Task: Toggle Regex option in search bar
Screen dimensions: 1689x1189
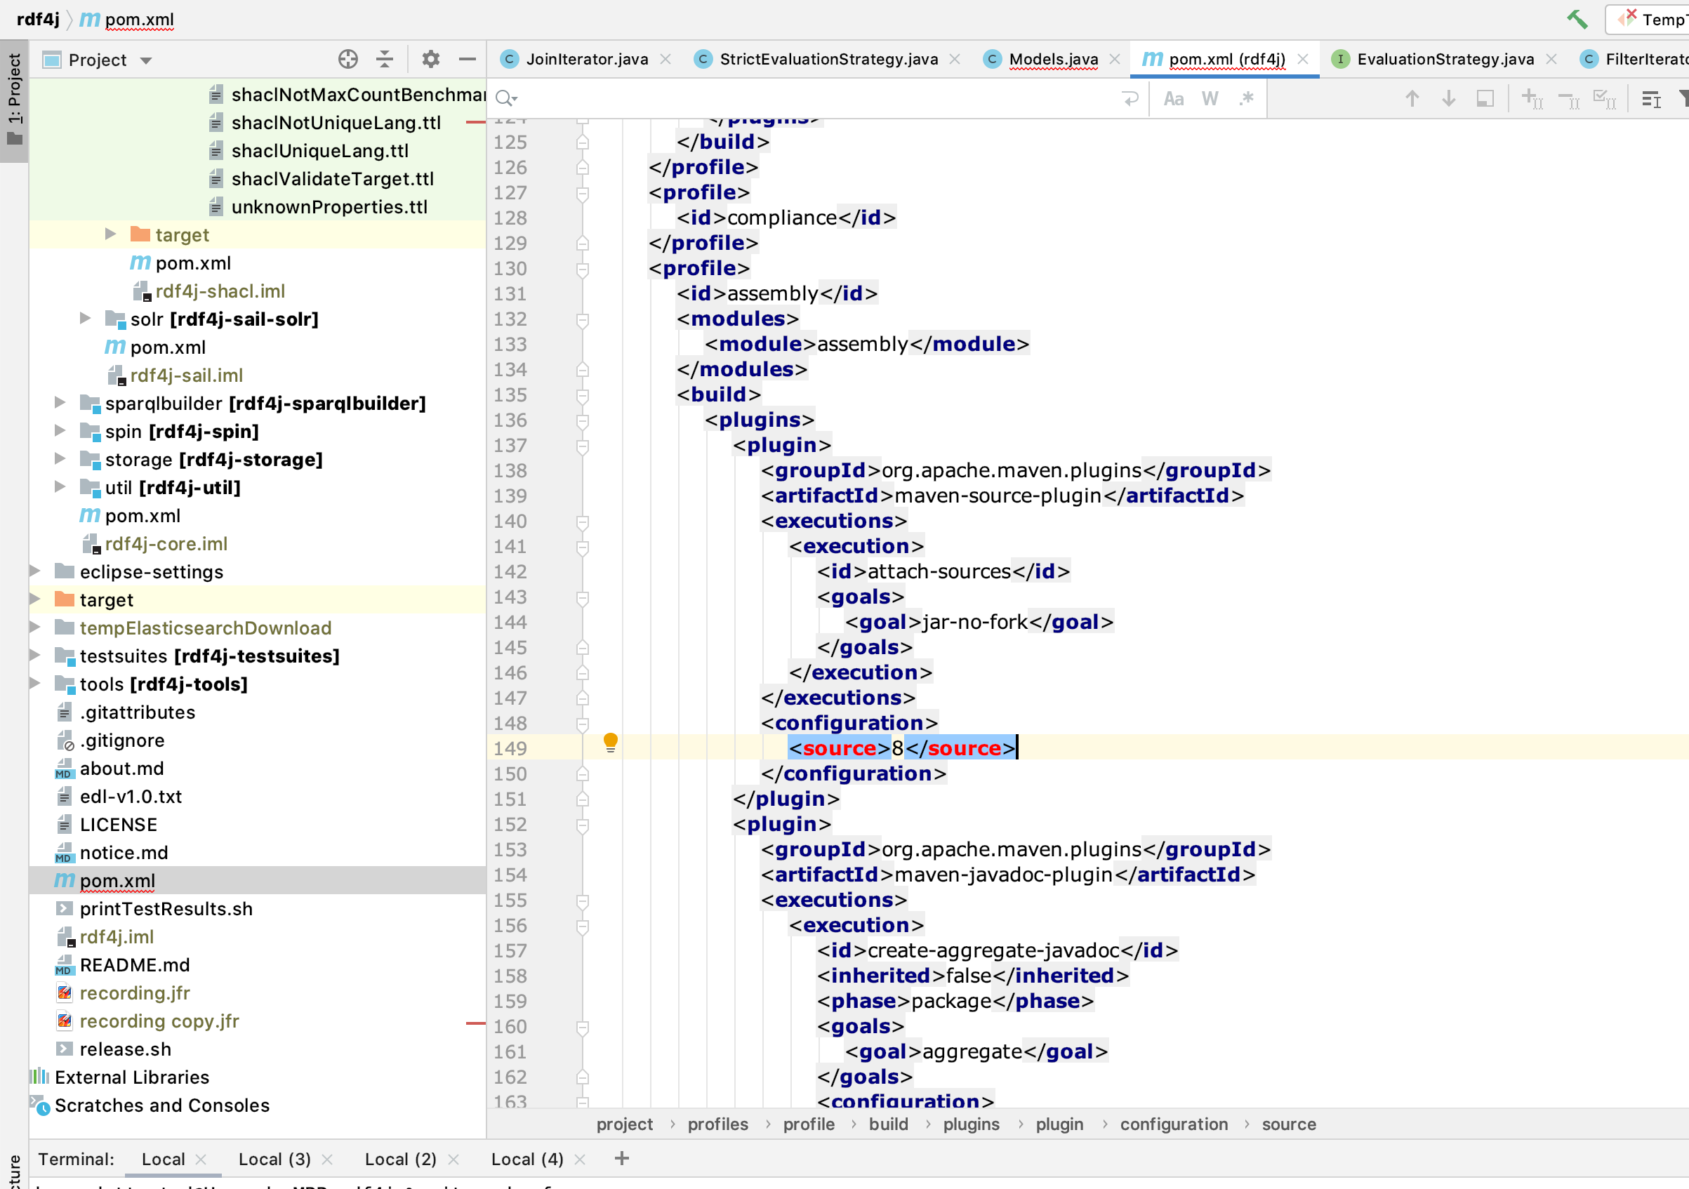Action: click(1246, 98)
